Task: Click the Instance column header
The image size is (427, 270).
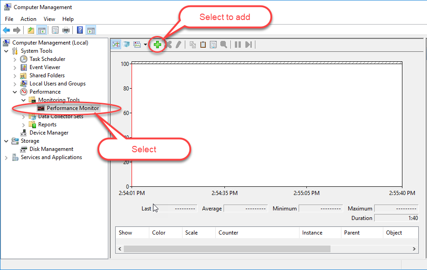Action: point(320,233)
